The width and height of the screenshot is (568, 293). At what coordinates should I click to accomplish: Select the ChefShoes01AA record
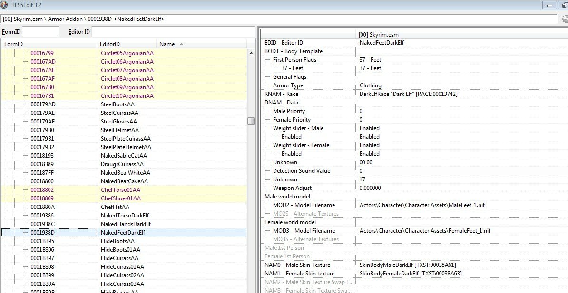click(x=124, y=198)
